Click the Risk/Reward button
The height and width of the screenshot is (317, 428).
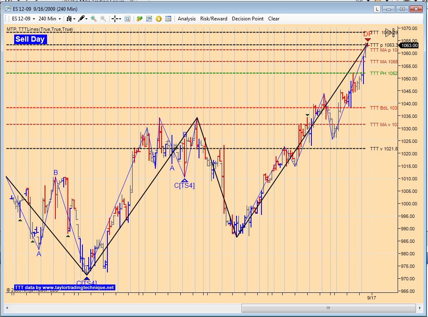pyautogui.click(x=214, y=19)
